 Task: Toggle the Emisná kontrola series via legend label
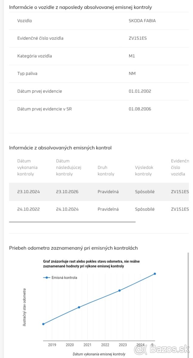click(x=64, y=277)
